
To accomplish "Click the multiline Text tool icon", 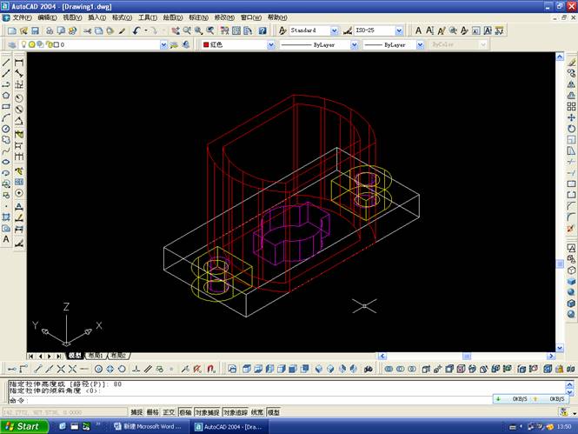I will 6,238.
